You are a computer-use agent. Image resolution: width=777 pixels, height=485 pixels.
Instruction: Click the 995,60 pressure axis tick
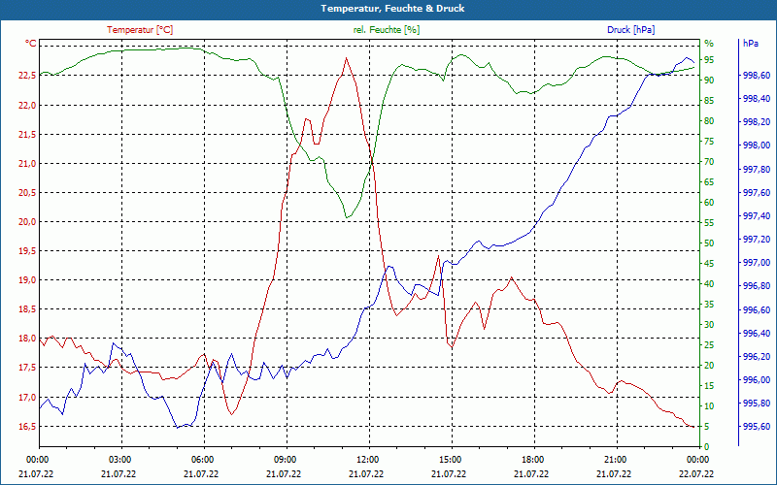click(757, 427)
